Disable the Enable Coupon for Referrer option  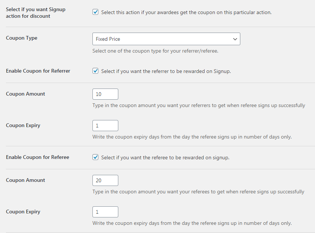pyautogui.click(x=95, y=71)
